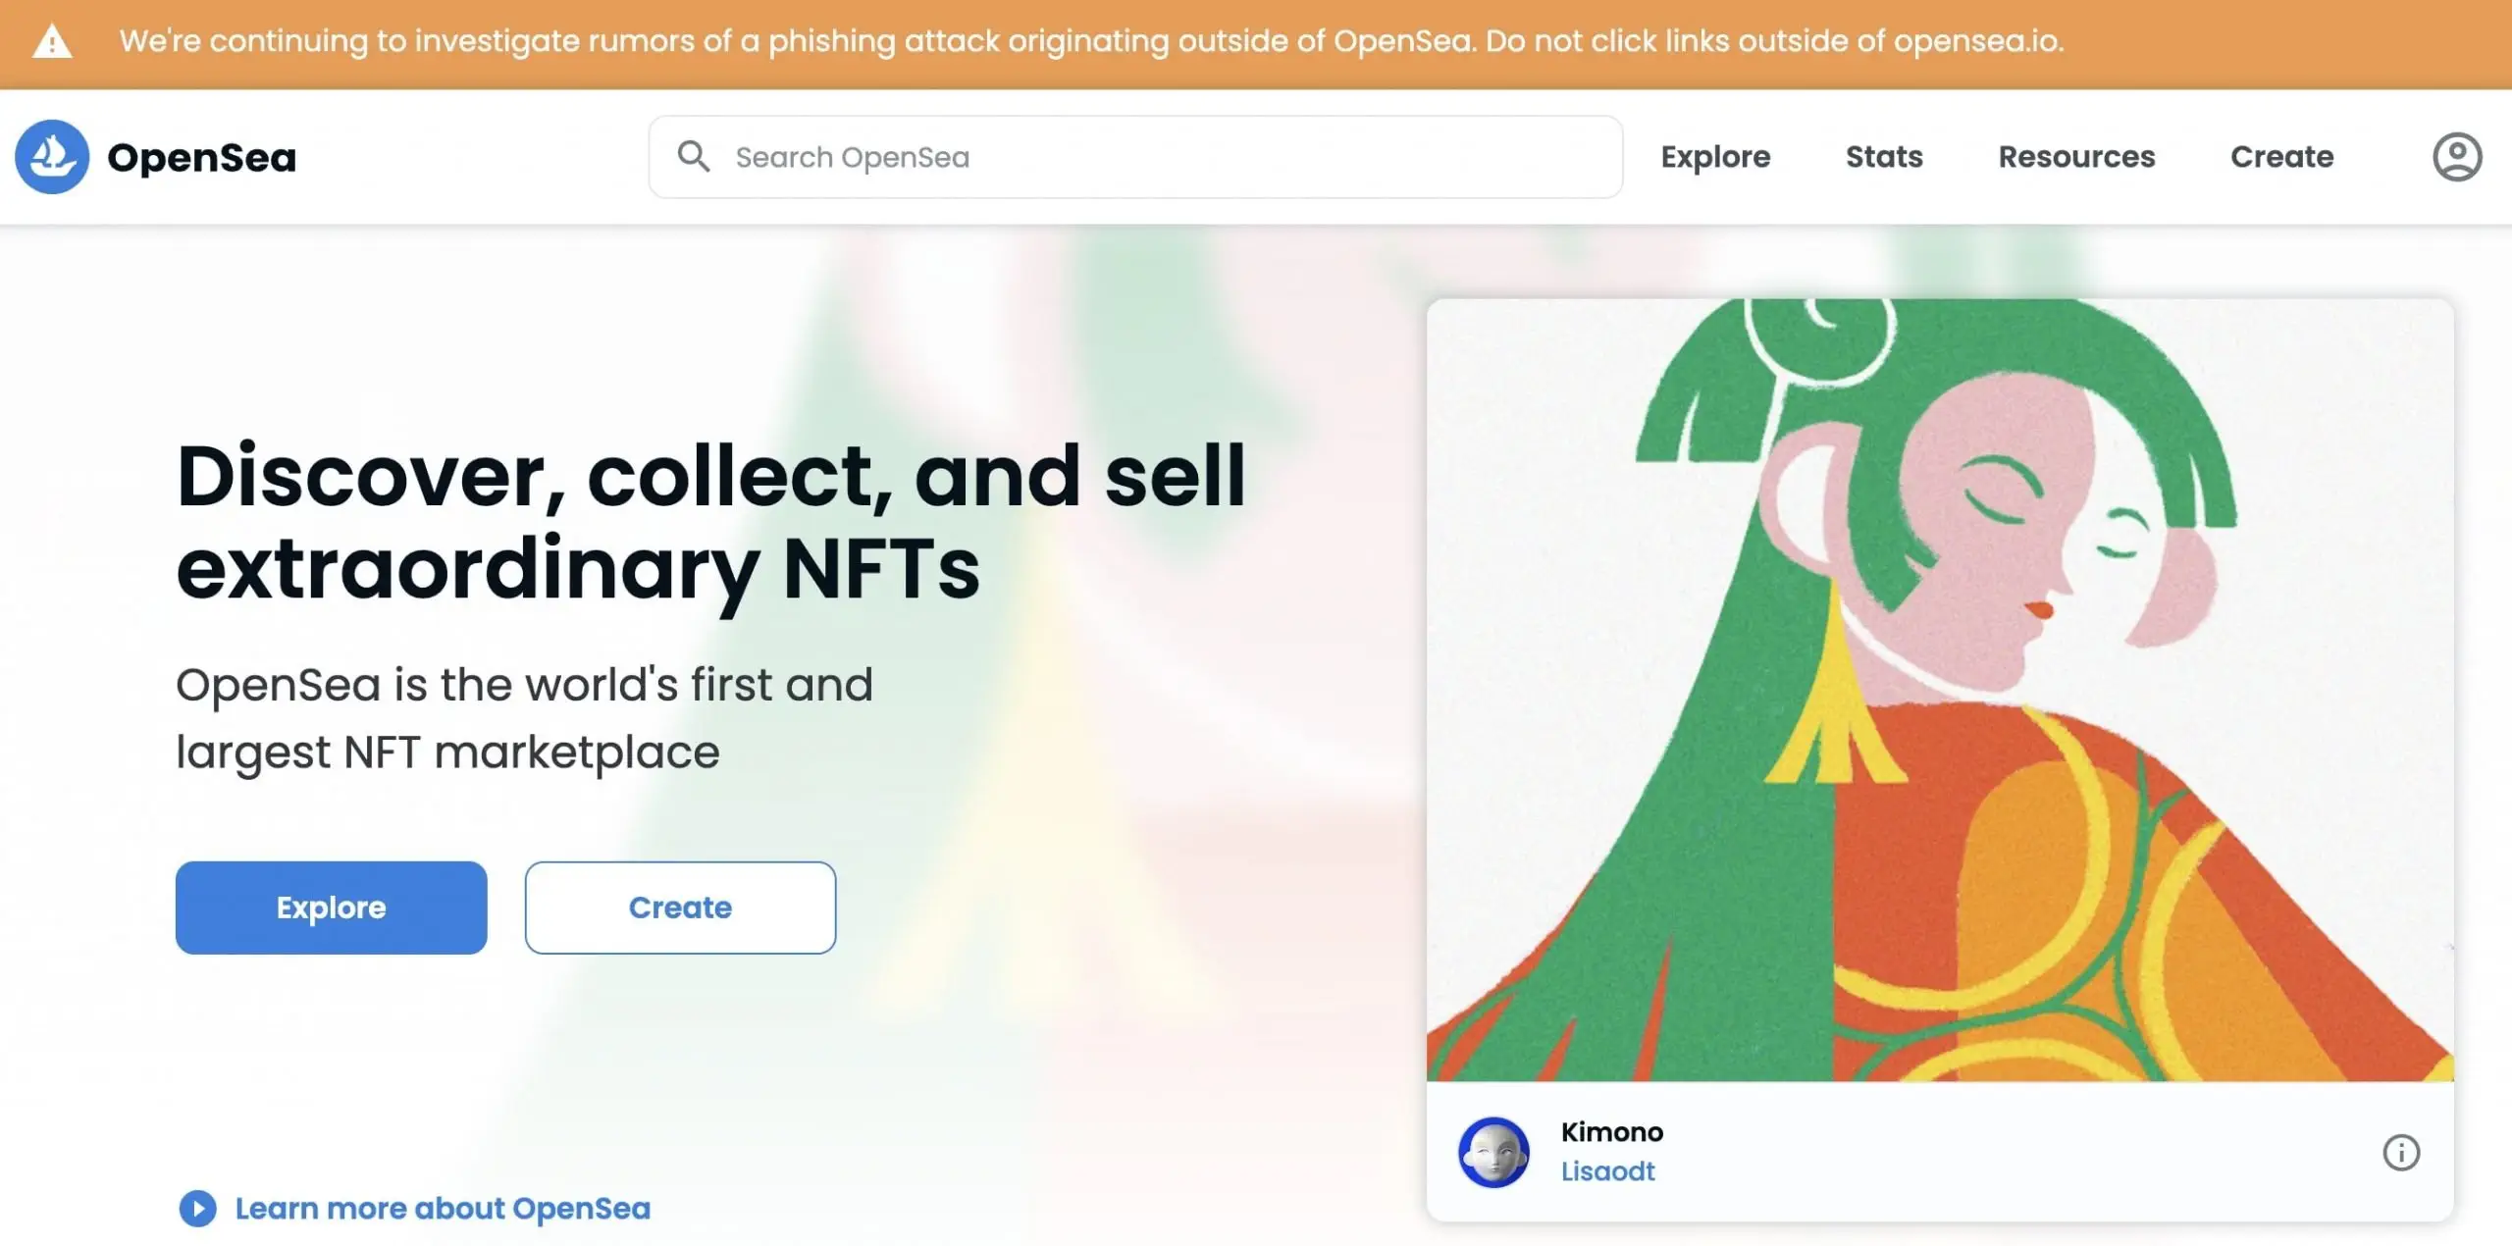2512x1246 pixels.
Task: Click the play icon beside Learn more
Action: point(197,1209)
